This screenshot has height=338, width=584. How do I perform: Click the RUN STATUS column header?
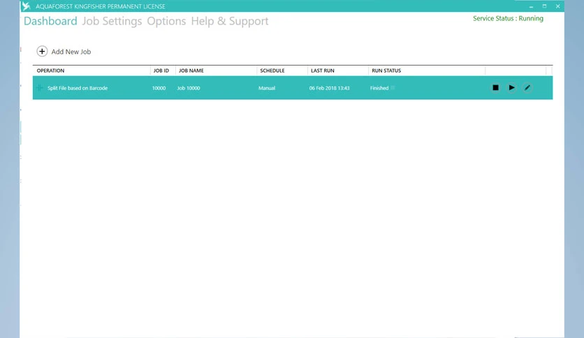pyautogui.click(x=386, y=71)
